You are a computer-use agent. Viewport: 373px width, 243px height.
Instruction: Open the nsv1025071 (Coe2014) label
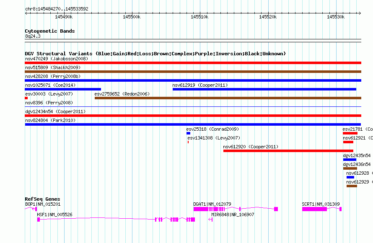click(50, 85)
